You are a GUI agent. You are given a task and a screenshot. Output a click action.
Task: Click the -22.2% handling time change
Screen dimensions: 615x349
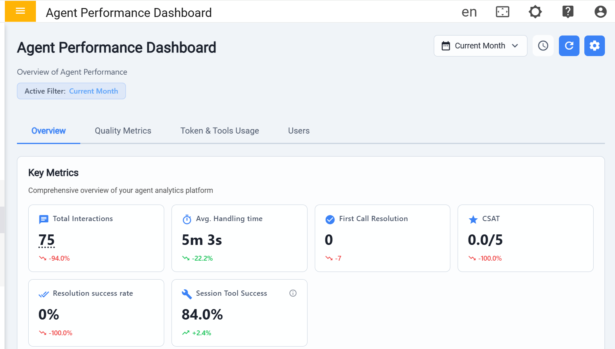coord(202,258)
